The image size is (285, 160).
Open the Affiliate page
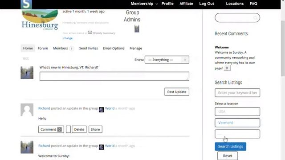click(186, 4)
